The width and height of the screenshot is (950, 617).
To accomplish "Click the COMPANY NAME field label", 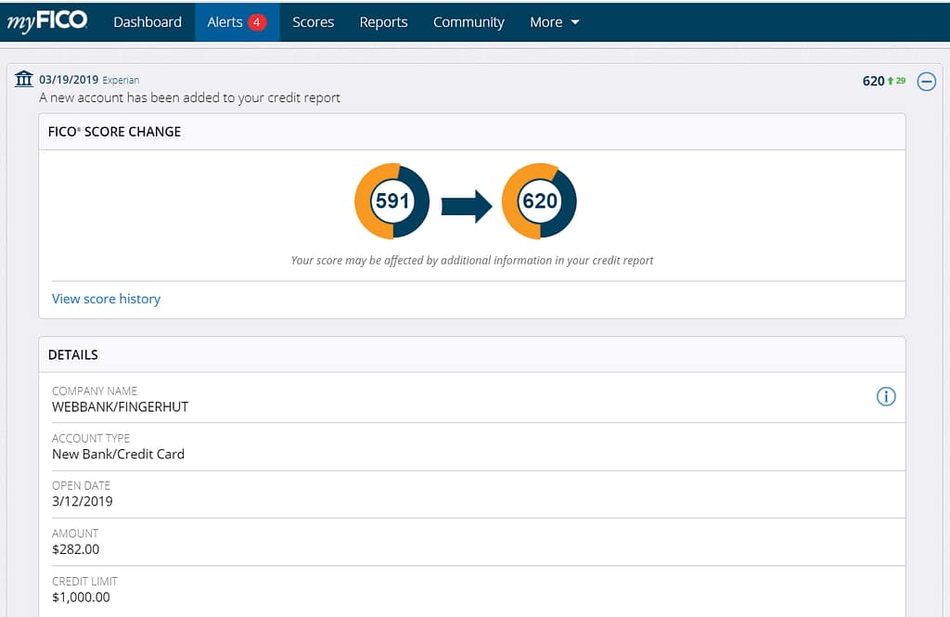I will click(95, 391).
